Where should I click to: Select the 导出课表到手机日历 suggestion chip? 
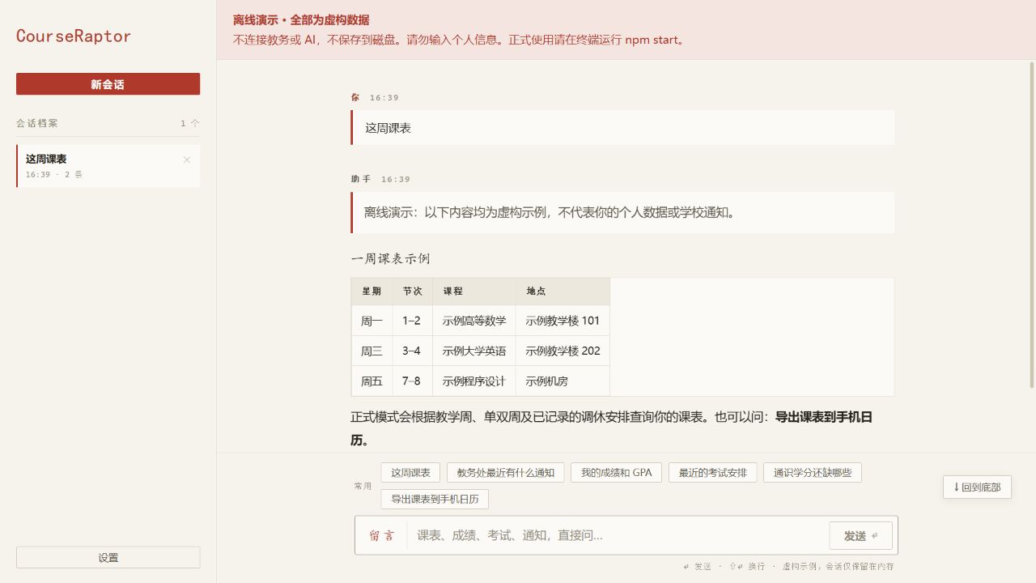[435, 499]
